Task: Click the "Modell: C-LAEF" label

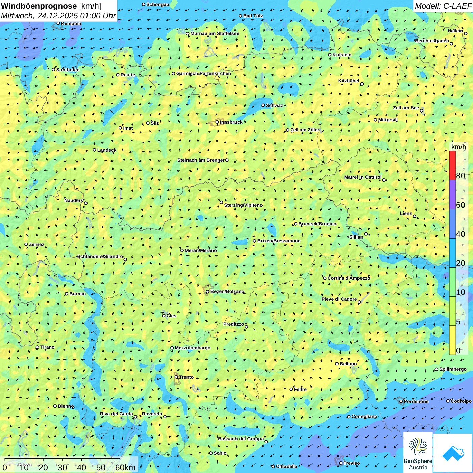Action: click(443, 6)
